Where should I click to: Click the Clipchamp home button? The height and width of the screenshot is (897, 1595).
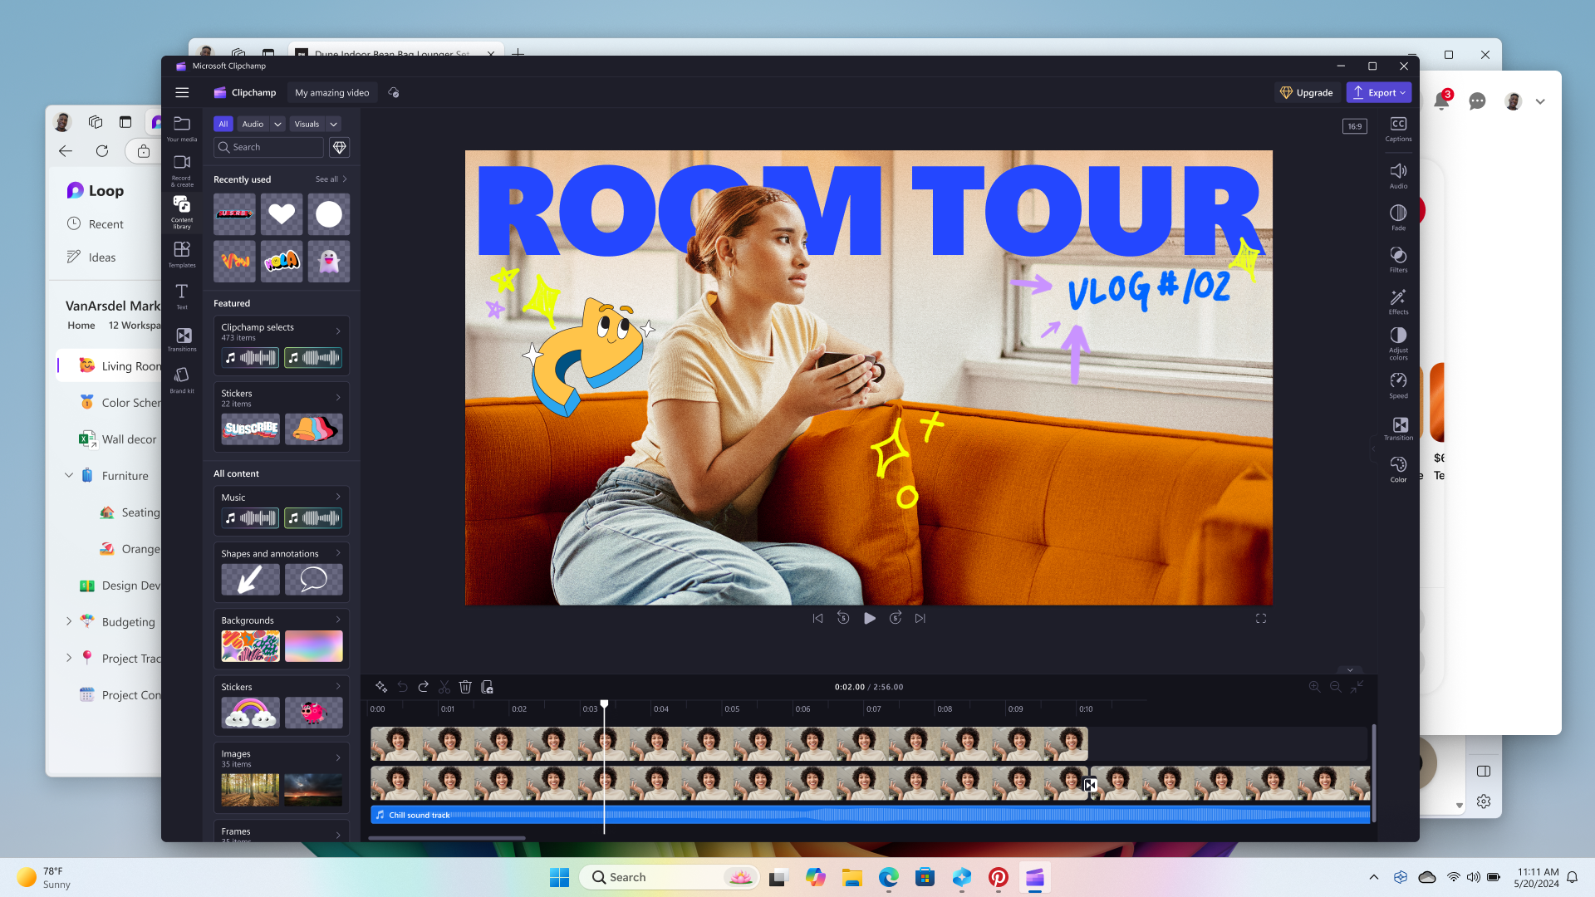coord(245,93)
